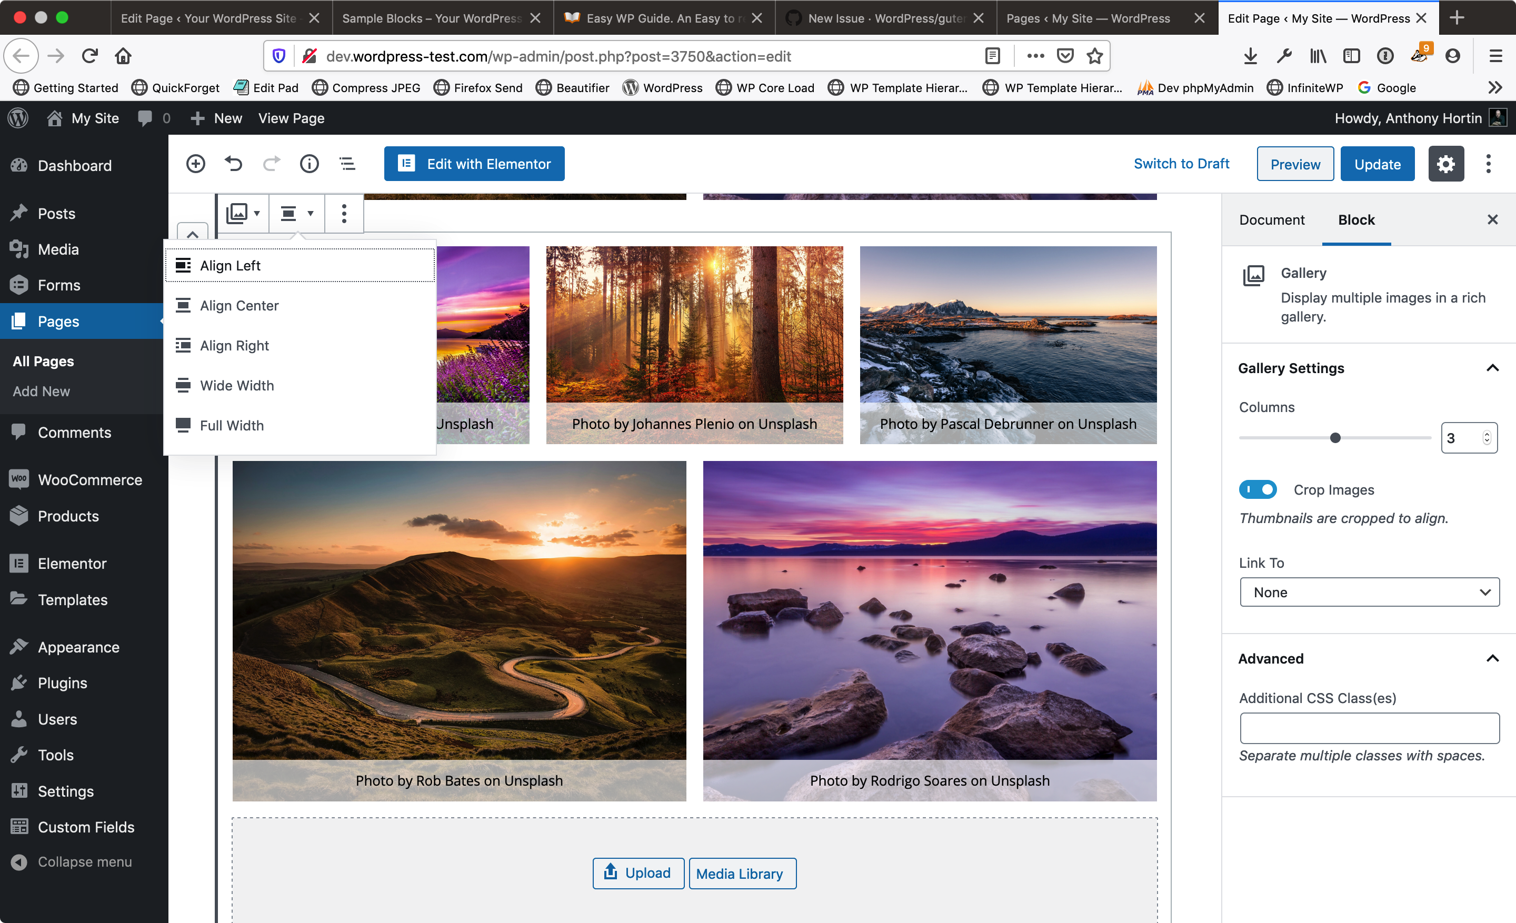Close the Block settings sidebar

[x=1492, y=219]
